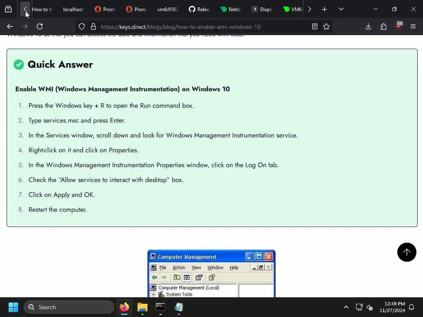Open the tracking protection shield icon
The height and width of the screenshot is (317, 423).
tap(82, 26)
